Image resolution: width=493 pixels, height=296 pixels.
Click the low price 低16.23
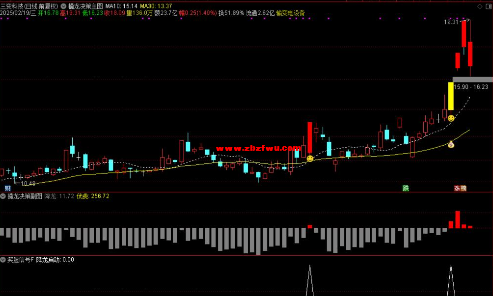click(x=93, y=13)
